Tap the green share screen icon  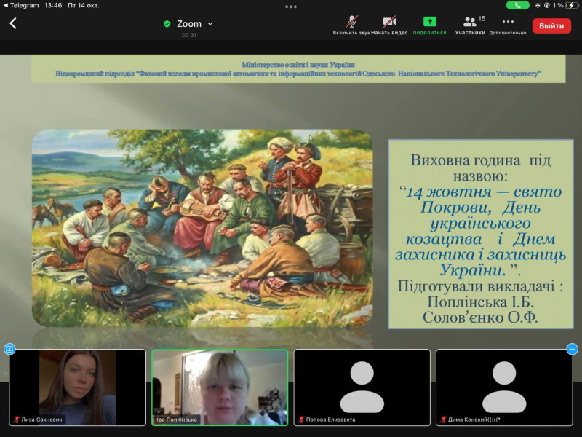(430, 22)
